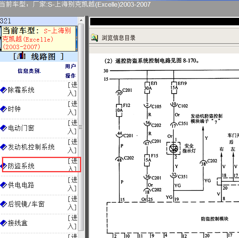Image resolution: width=239 pixels, height=238 pixels.
Task: Open the 发动机控制系统 category
Action: (31, 147)
